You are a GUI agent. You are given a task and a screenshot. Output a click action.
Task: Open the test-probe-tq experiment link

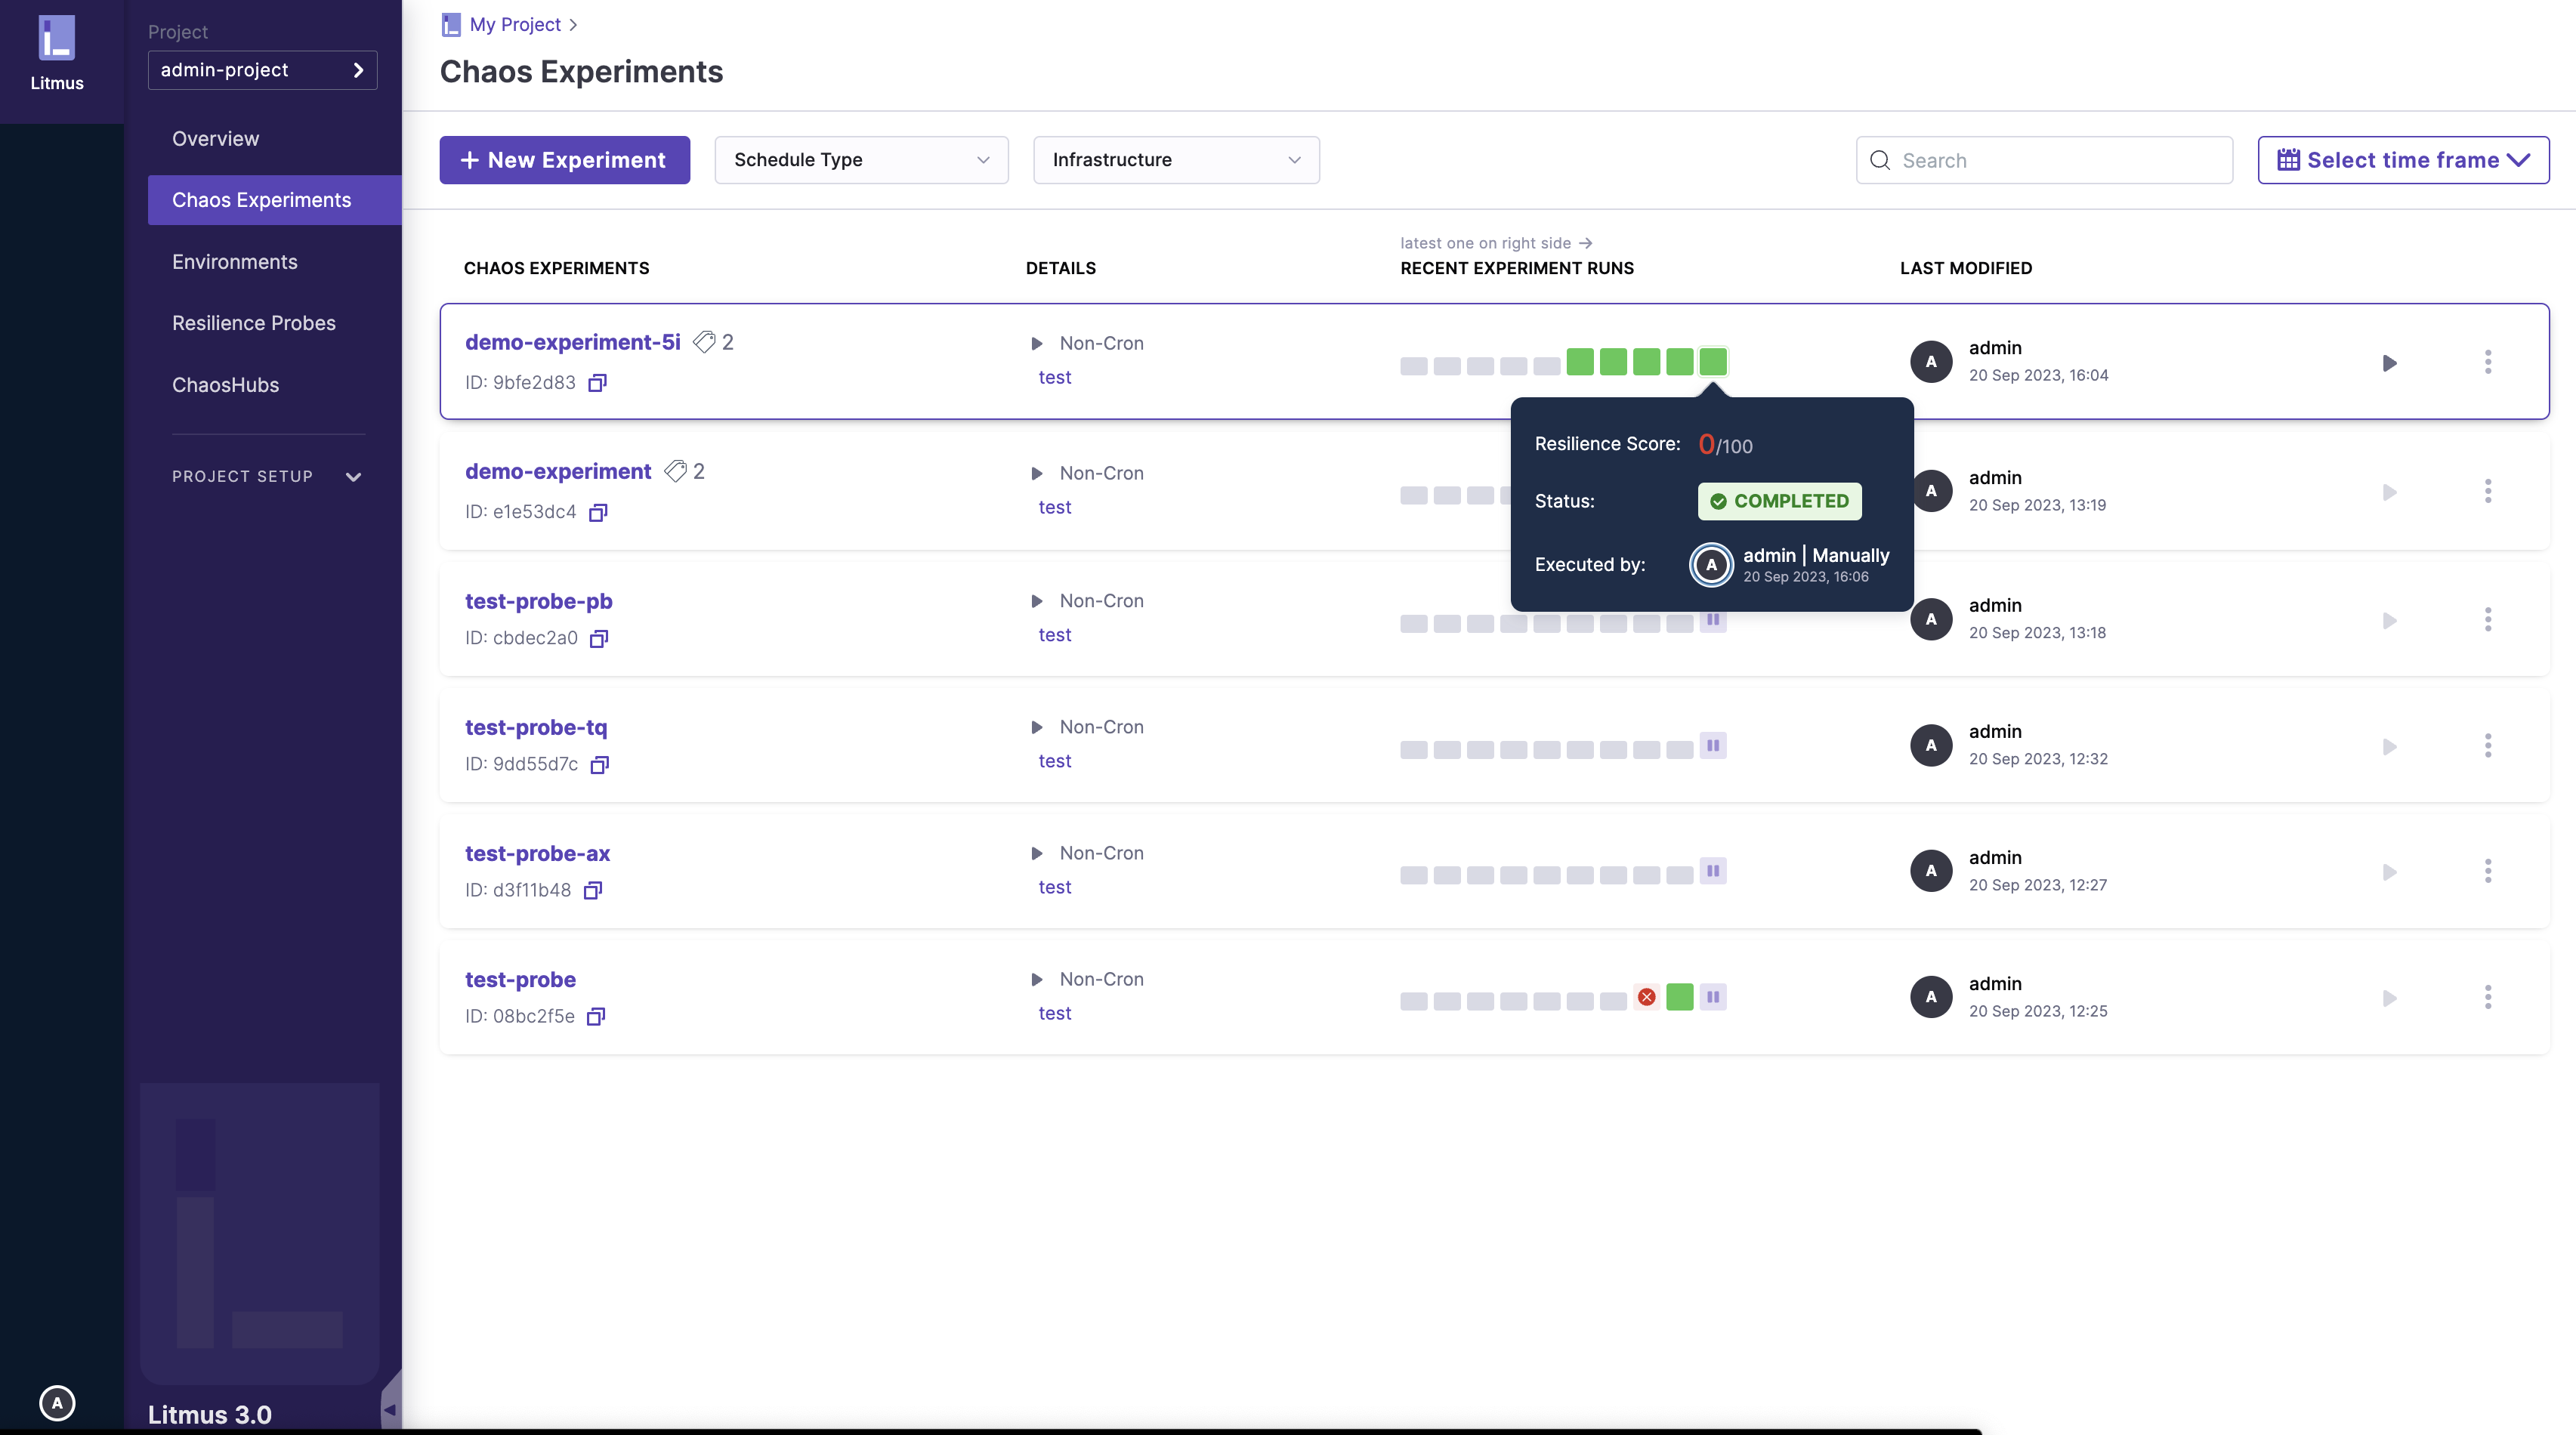click(x=535, y=727)
